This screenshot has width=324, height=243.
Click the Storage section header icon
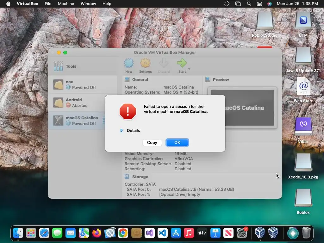[127, 177]
